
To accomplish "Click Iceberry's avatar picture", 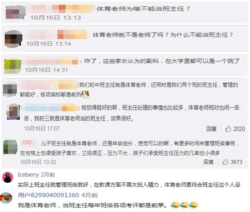I will pyautogui.click(x=7, y=177).
